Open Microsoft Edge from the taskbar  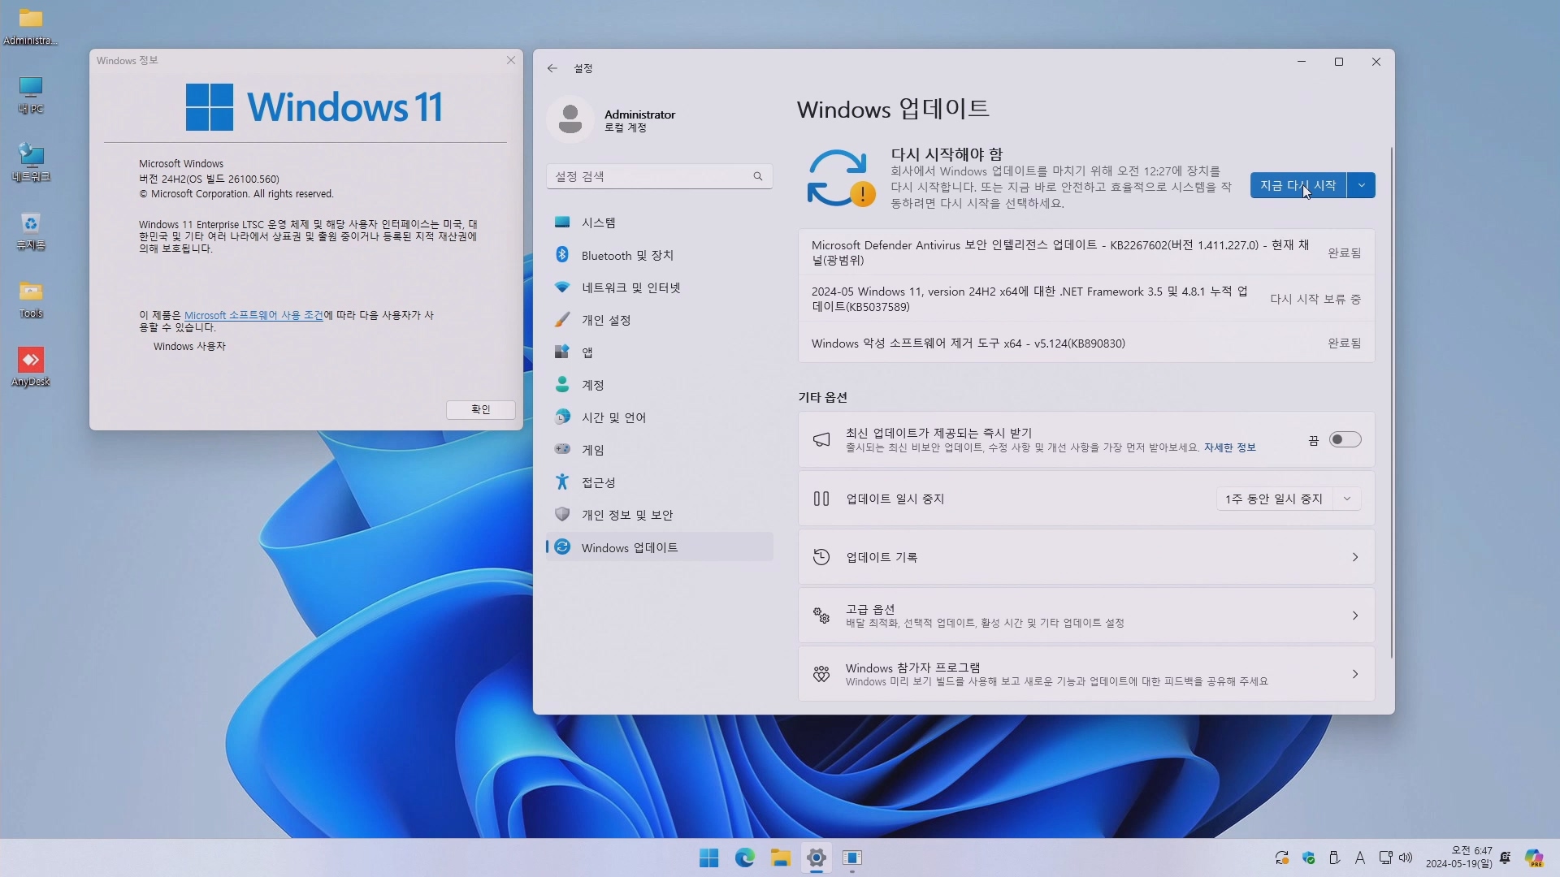pyautogui.click(x=744, y=858)
